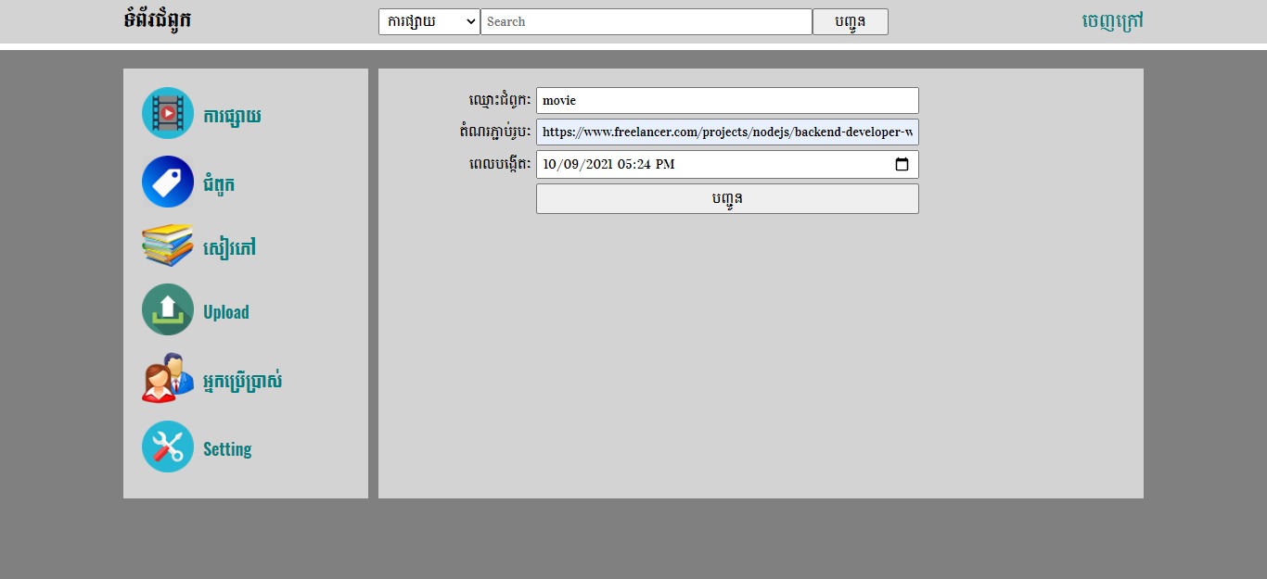Screen dimensions: 1267x579
Task: Open the ជំពូក sidebar link
Action: point(219,184)
